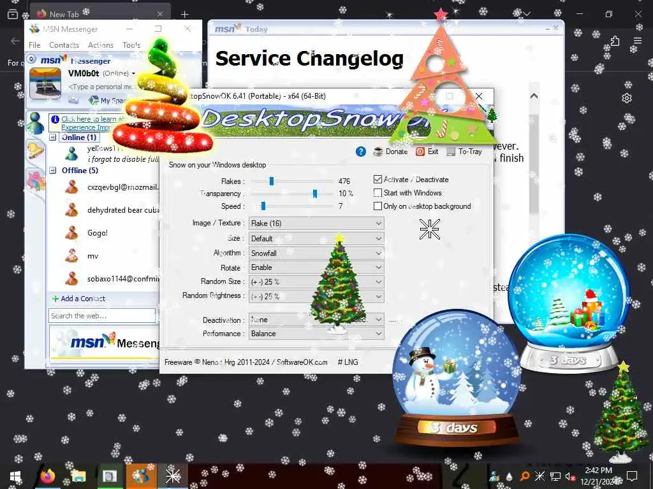The image size is (653, 489).
Task: Toggle the Activate / Deactivate checkbox
Action: pos(378,179)
